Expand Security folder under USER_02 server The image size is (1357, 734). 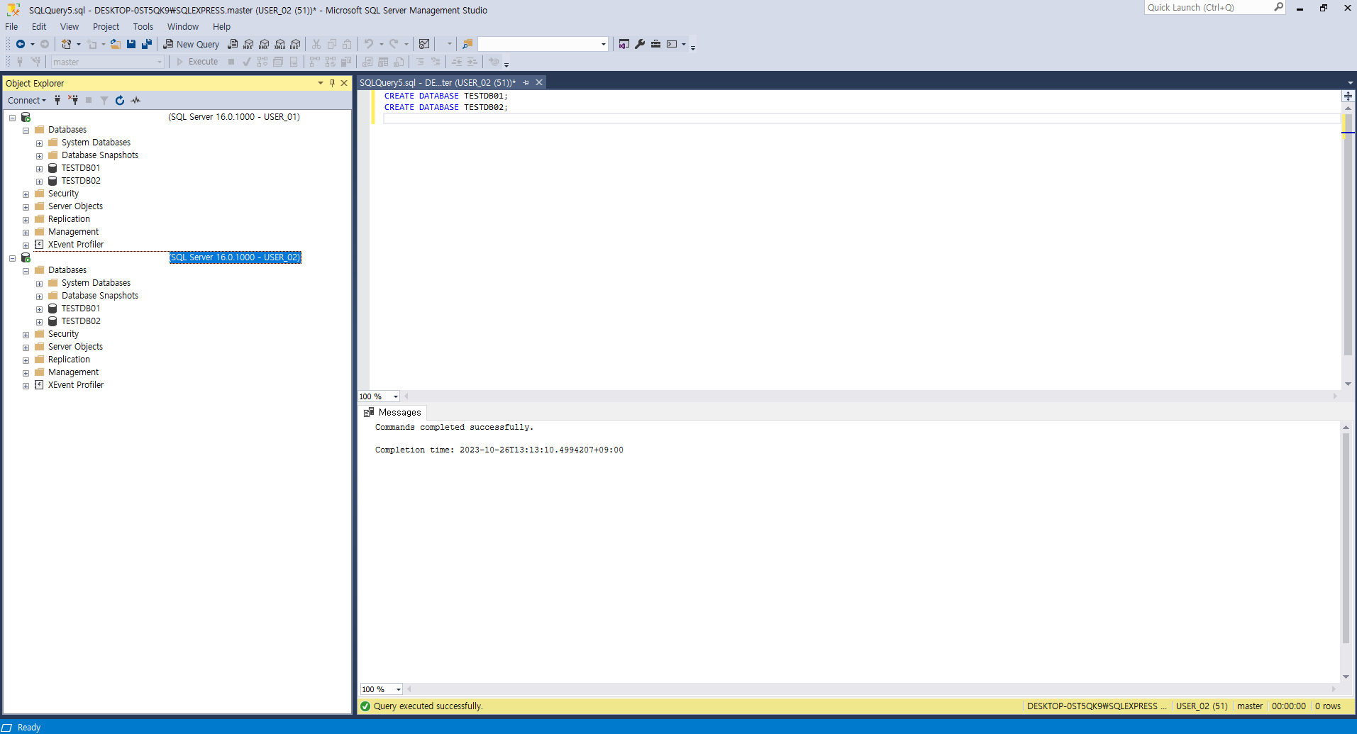[26, 335]
